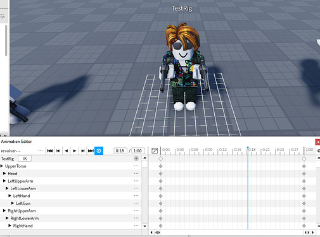Open revolver animation options menu
The width and height of the screenshot is (320, 237).
tap(41, 151)
